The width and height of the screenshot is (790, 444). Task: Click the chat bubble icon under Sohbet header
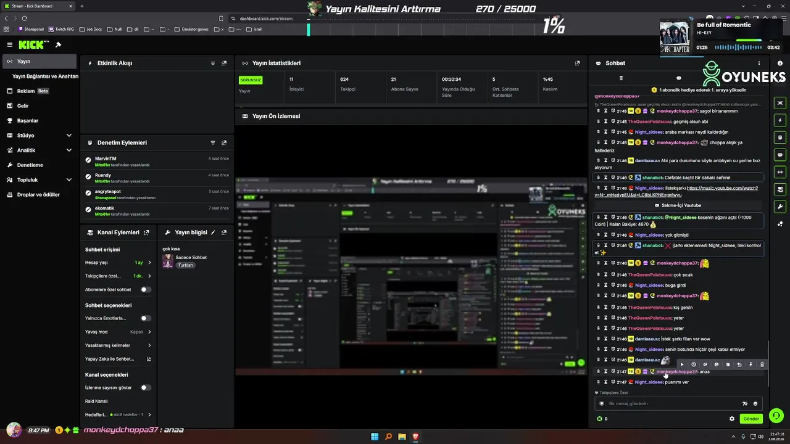coord(679,78)
